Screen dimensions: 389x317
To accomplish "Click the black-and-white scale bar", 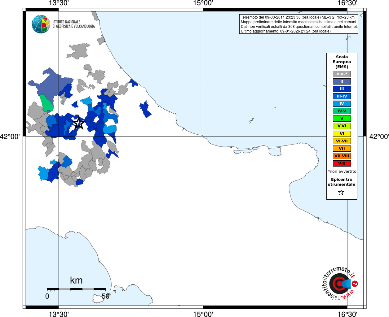I will [x=76, y=289].
